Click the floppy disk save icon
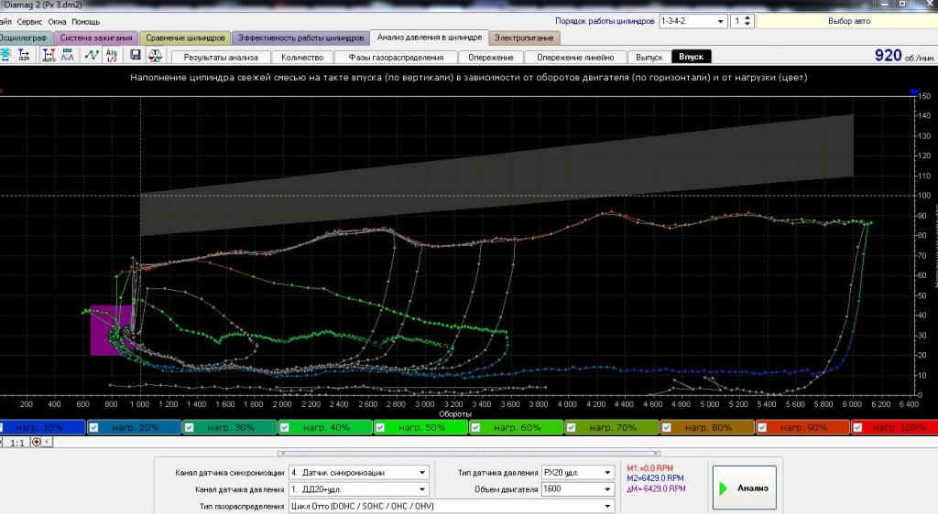 point(136,56)
